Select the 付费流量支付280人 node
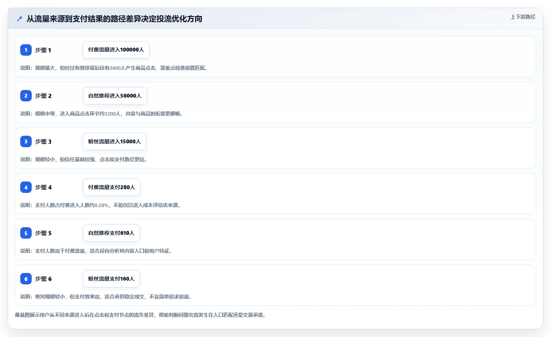Image resolution: width=551 pixels, height=337 pixels. click(111, 187)
